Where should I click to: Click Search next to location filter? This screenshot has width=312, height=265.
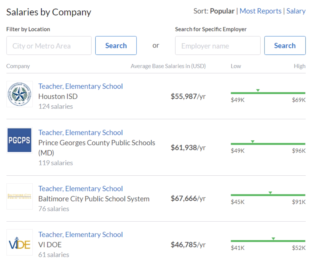(x=116, y=45)
